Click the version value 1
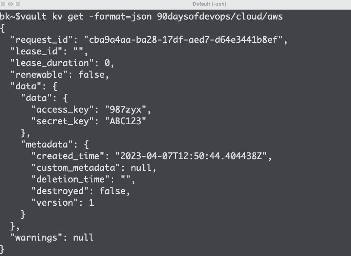 (x=91, y=203)
